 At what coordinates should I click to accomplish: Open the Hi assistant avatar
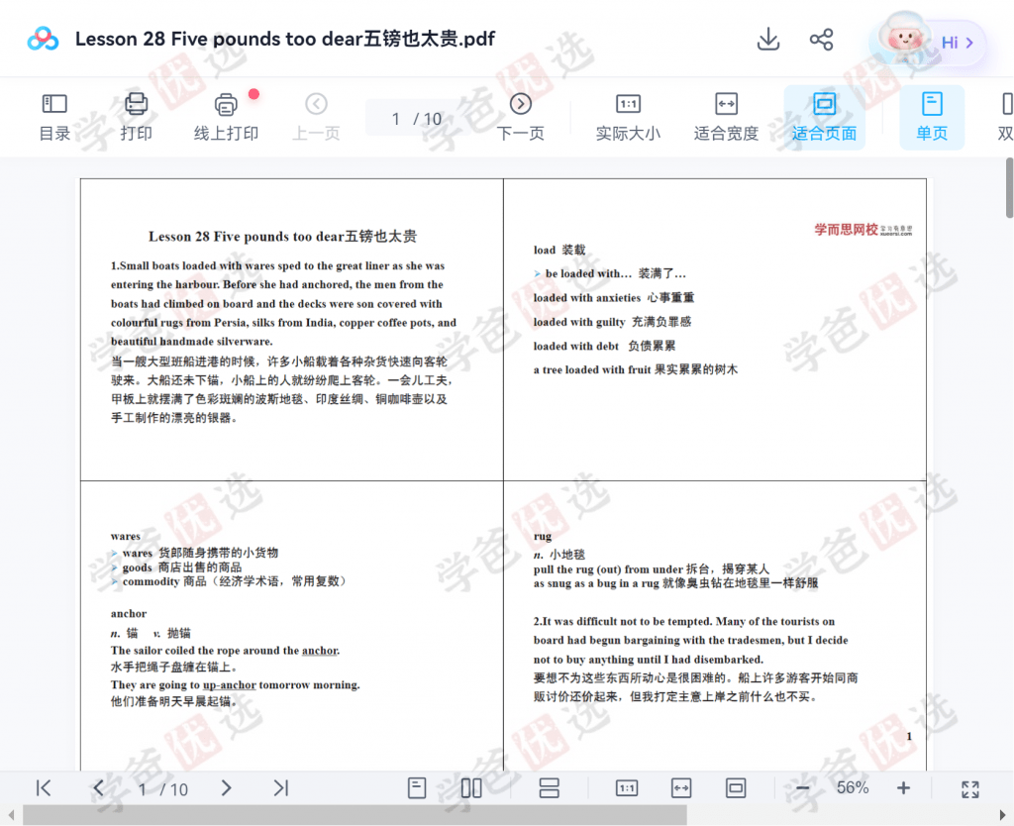(905, 40)
